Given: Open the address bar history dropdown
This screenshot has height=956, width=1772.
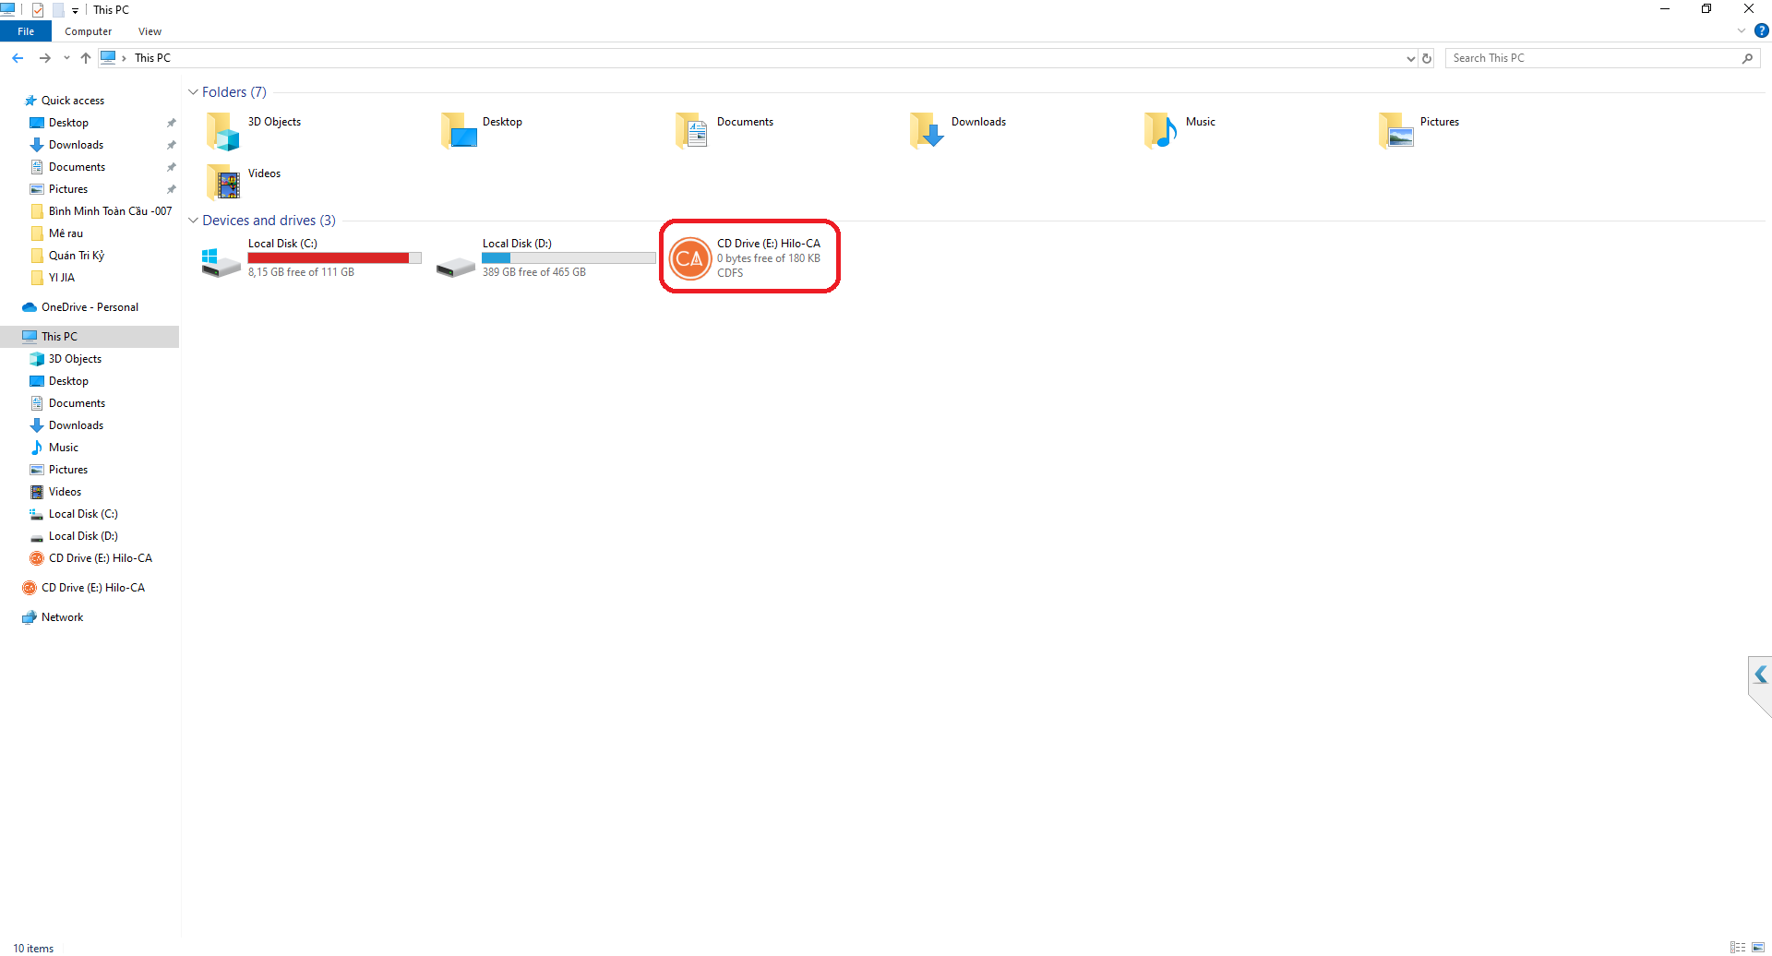Looking at the screenshot, I should tap(1410, 58).
